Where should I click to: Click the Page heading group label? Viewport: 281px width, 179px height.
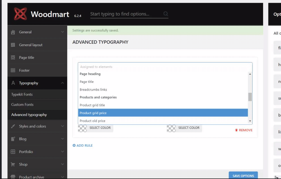[x=90, y=74]
